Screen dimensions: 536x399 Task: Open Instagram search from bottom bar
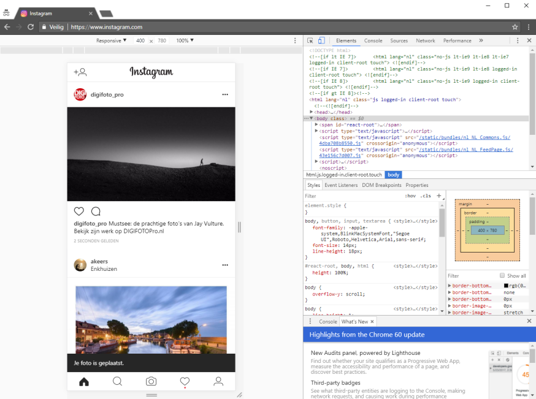click(x=117, y=381)
